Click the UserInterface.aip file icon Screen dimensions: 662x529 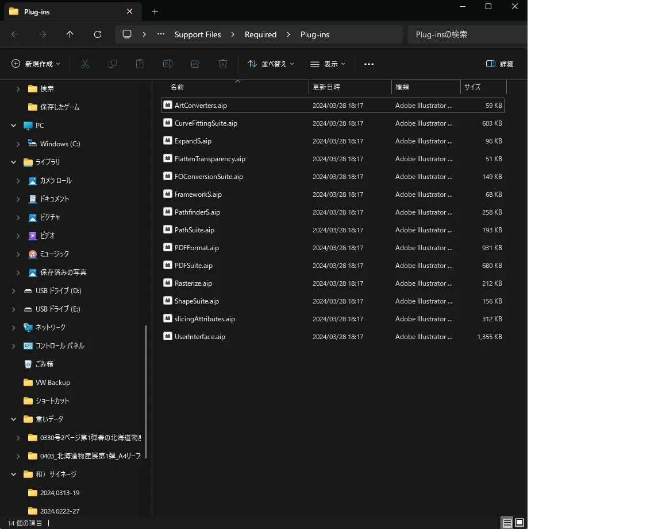(168, 336)
